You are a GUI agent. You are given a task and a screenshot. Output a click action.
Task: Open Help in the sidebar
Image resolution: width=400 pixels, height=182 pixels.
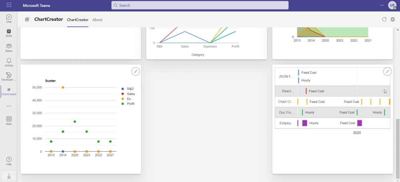point(9,161)
